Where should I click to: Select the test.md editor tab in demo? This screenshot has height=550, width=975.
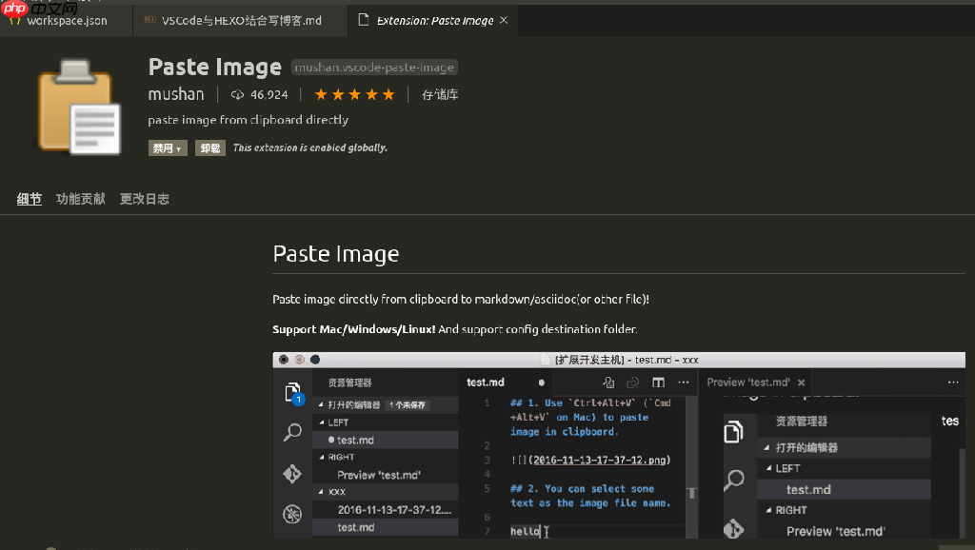[485, 383]
